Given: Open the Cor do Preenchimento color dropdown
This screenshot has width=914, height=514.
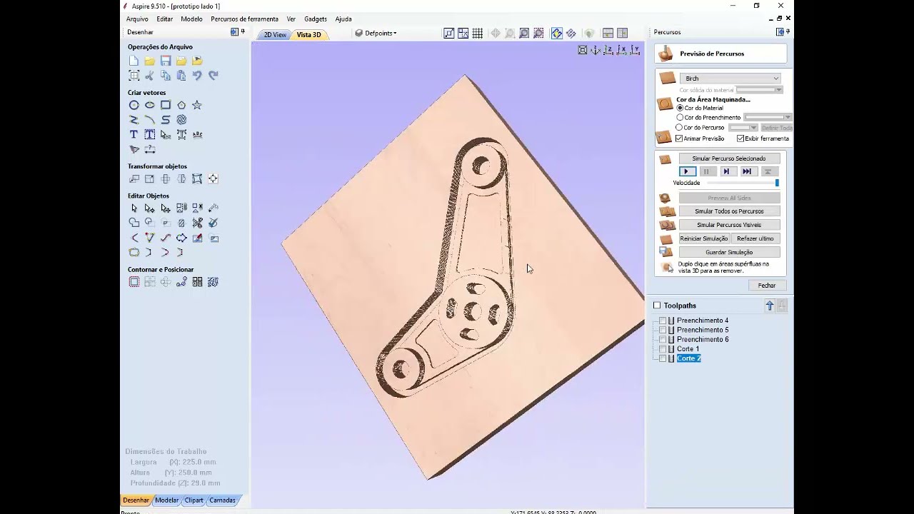Looking at the screenshot, I should [768, 117].
